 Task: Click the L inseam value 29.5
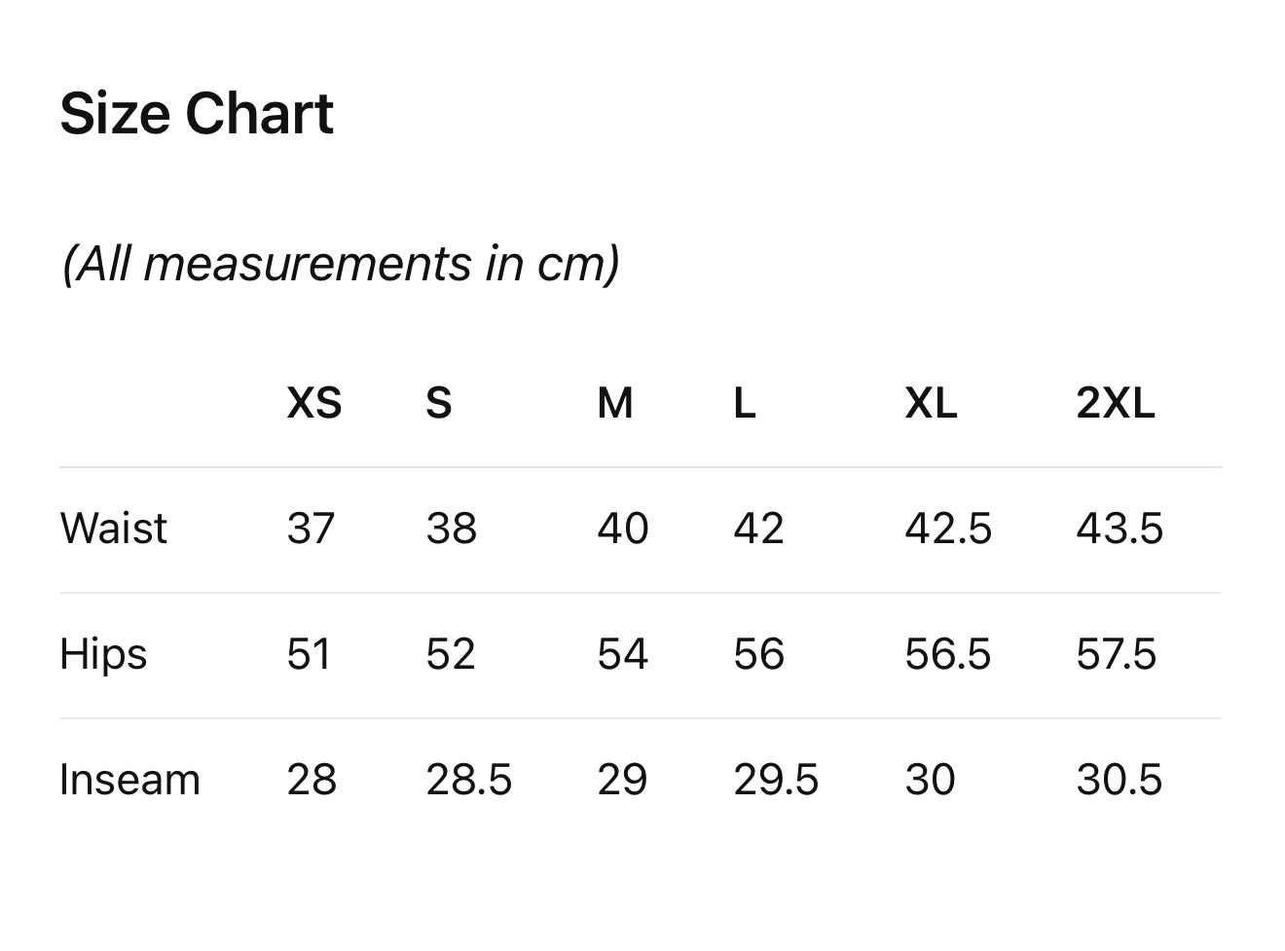click(x=776, y=780)
